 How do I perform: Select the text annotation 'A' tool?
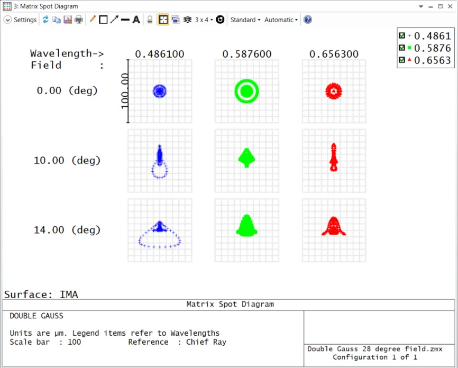coord(136,20)
